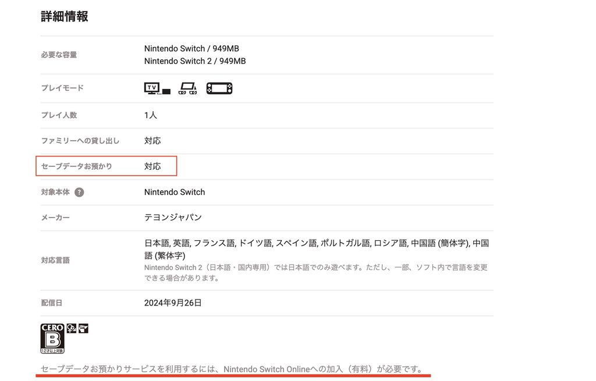Select 対応 in the ファミリーへの貸し出し row

[152, 141]
